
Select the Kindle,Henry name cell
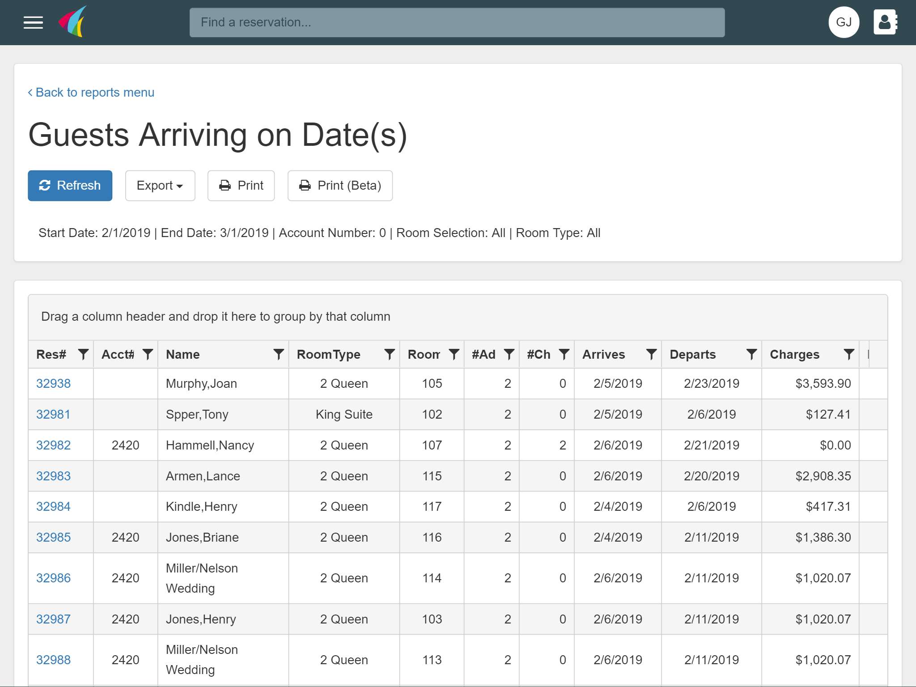(x=223, y=506)
